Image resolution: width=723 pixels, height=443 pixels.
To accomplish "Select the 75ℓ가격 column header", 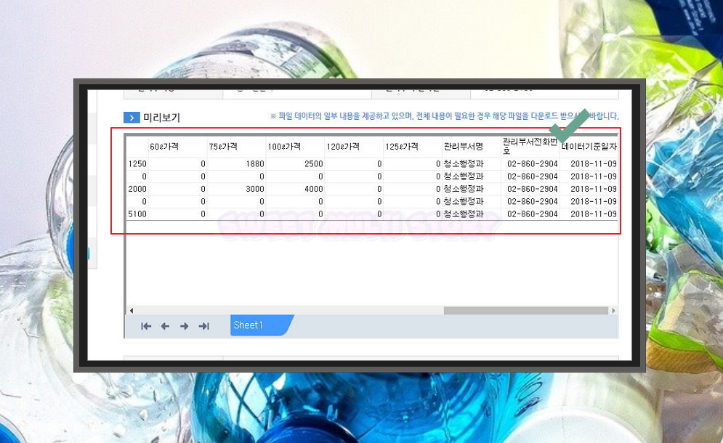I will [236, 147].
